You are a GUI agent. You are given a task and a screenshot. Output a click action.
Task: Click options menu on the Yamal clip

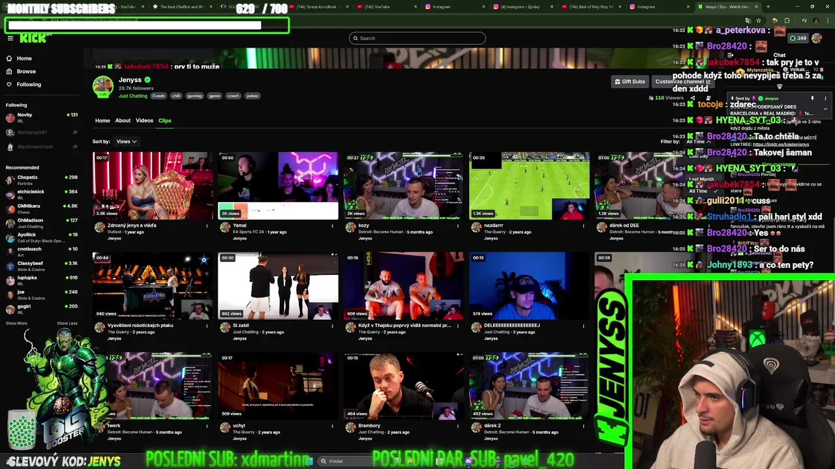332,226
